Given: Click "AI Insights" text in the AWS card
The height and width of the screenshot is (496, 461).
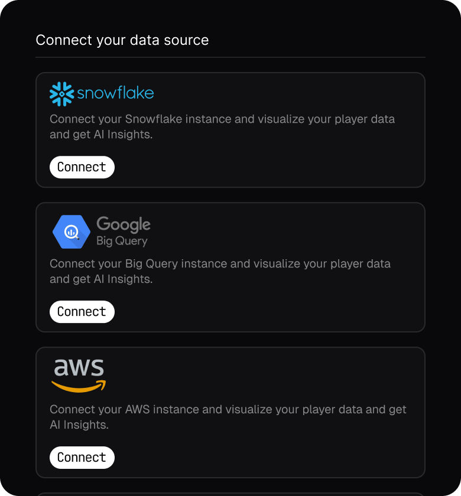Looking at the screenshot, I should [79, 425].
